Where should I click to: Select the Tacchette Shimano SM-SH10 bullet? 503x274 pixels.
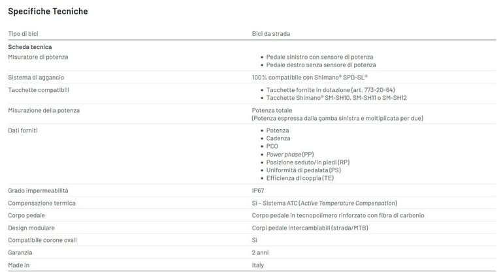point(336,98)
